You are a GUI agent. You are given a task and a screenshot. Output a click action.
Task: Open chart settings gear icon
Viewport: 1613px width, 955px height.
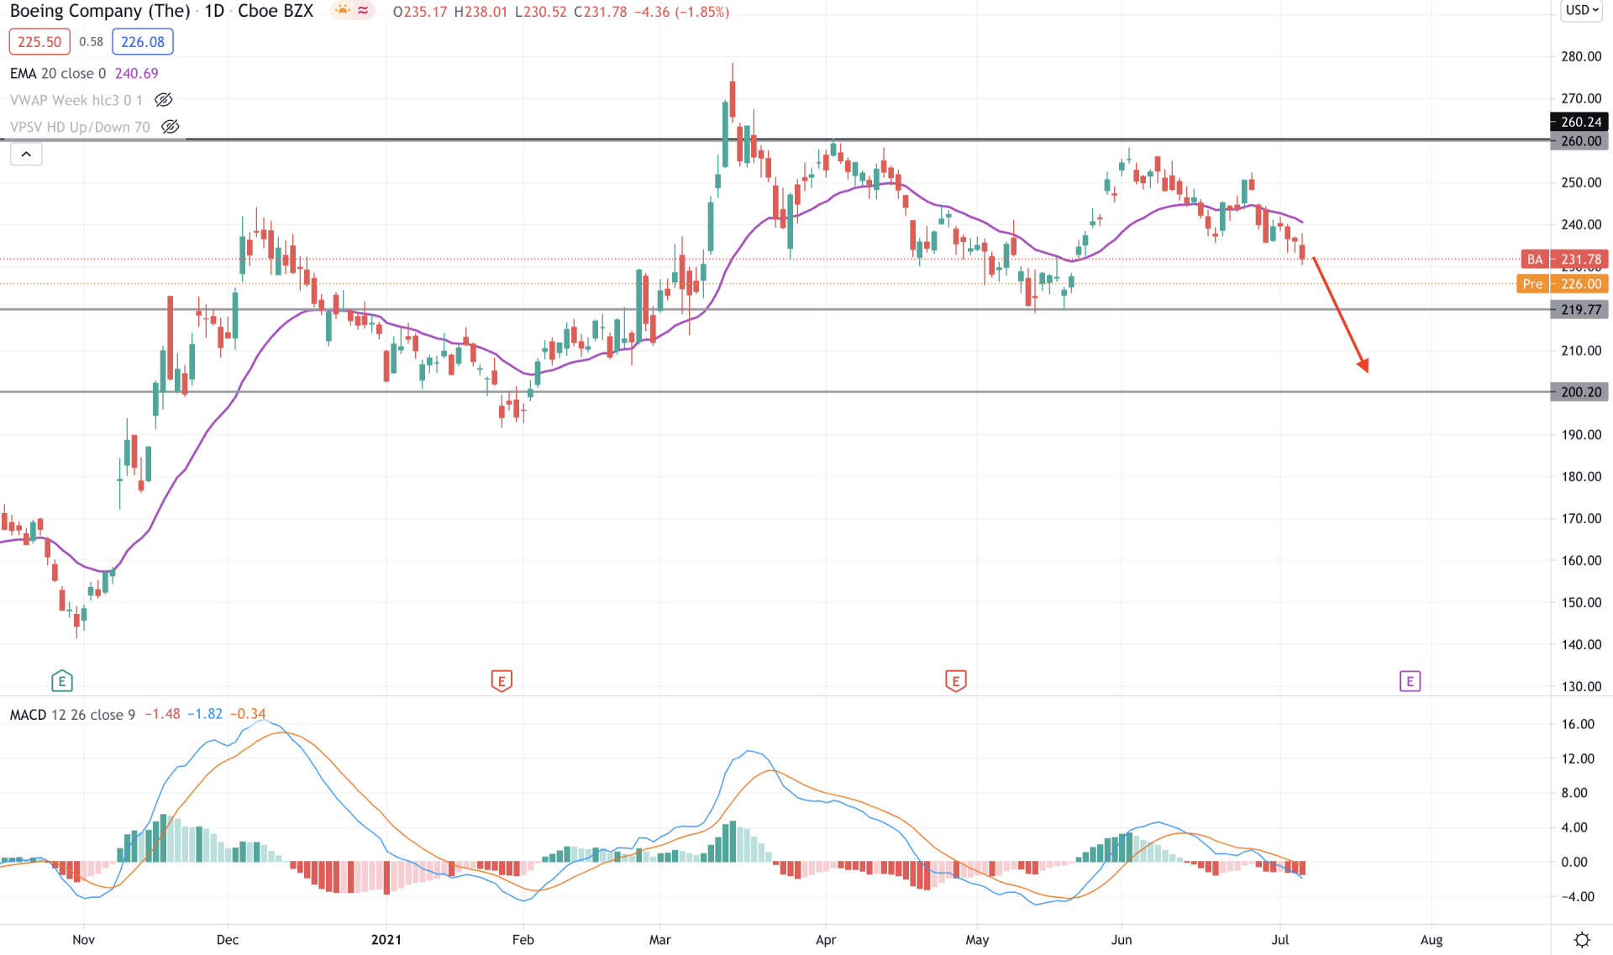[x=1582, y=940]
